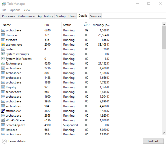This screenshot has width=166, height=147.
Task: Switch to the Startup tab
Action: (x=61, y=16)
